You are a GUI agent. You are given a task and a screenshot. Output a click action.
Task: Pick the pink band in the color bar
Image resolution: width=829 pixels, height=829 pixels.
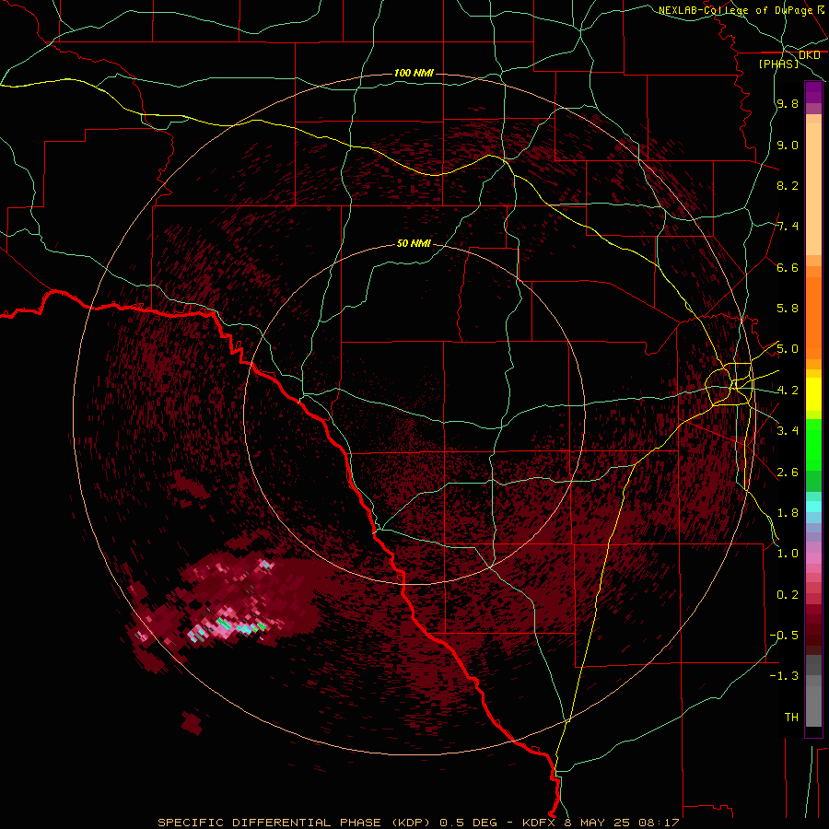pos(813,558)
